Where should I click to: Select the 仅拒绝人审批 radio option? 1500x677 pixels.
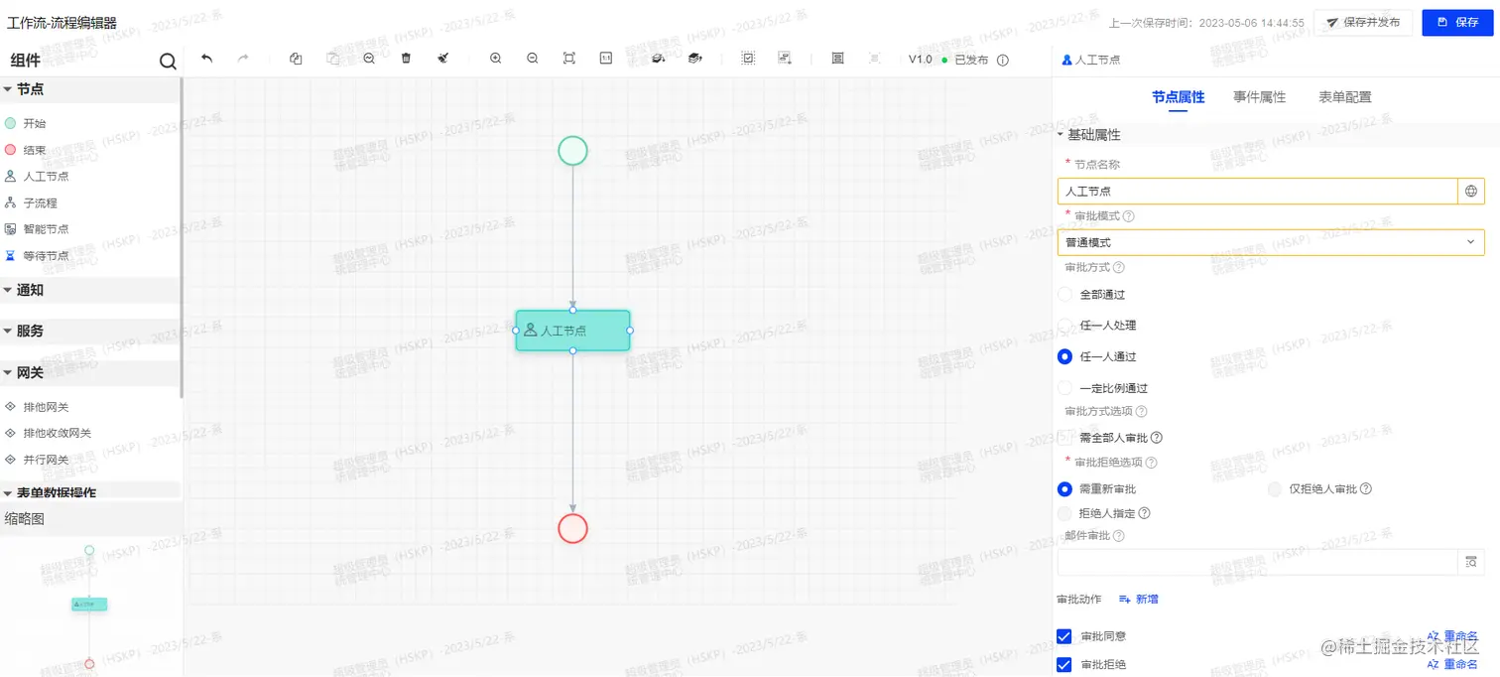pos(1275,488)
